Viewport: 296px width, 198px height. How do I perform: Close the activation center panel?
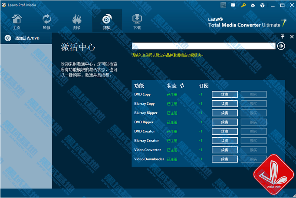point(292,36)
